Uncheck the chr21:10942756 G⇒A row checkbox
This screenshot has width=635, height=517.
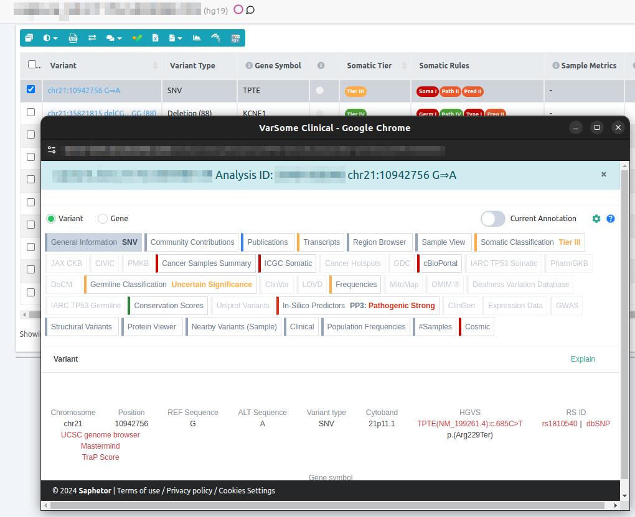(31, 89)
